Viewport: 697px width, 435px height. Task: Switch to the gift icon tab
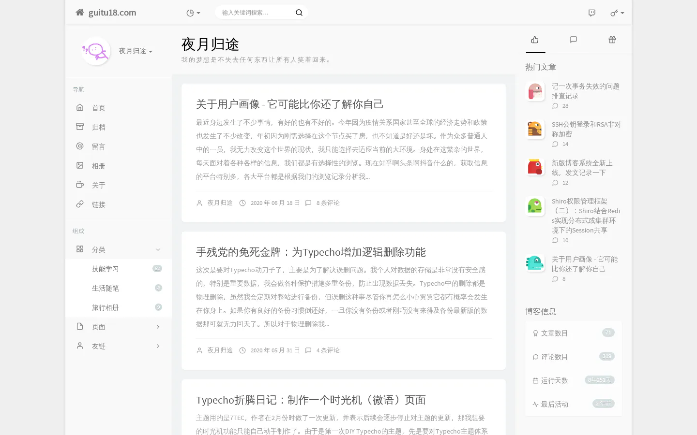(612, 40)
